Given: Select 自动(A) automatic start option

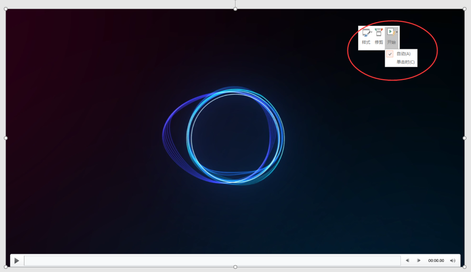Looking at the screenshot, I should pos(401,54).
